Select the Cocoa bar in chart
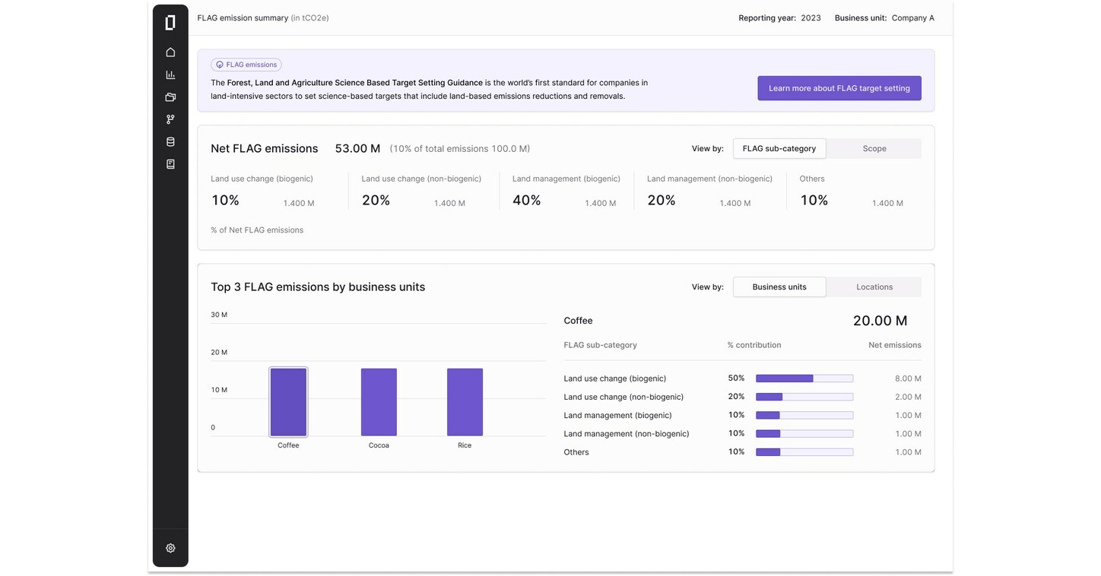The height and width of the screenshot is (576, 1101). 379,402
